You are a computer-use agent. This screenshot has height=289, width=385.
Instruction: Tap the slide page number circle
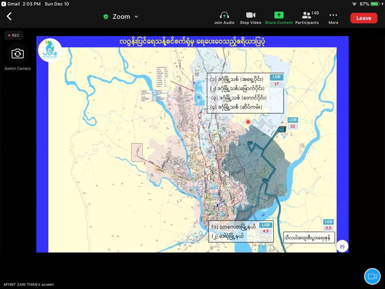pyautogui.click(x=342, y=246)
